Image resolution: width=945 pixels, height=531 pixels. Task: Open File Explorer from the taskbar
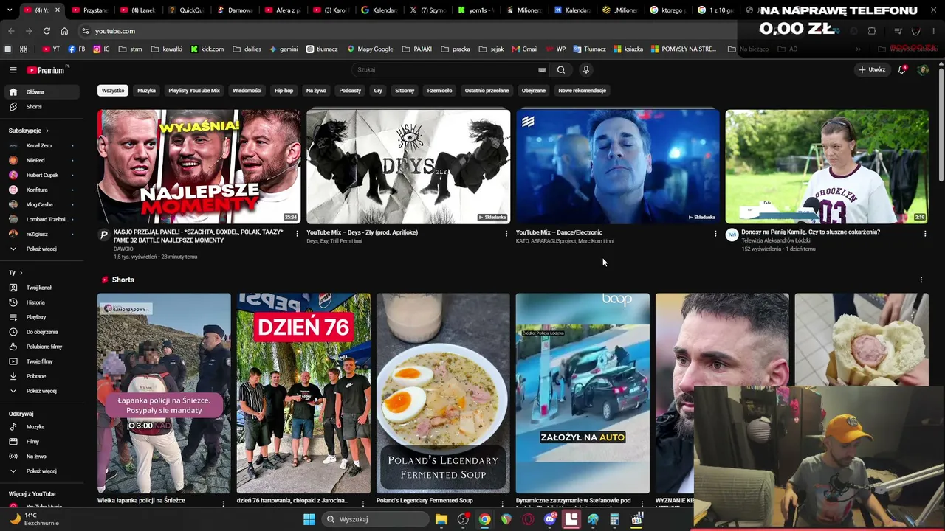click(x=441, y=519)
